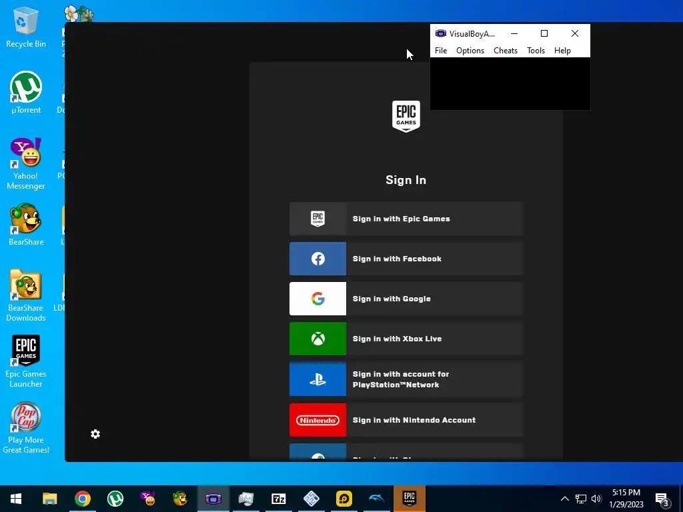Open VisualBoyAdvance Help menu
The width and height of the screenshot is (683, 512).
(x=562, y=51)
